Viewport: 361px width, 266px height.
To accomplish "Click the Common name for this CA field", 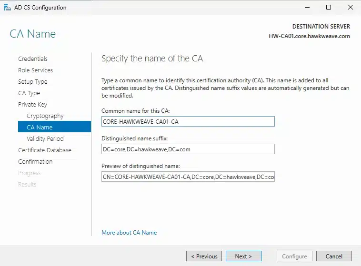I will (x=188, y=121).
